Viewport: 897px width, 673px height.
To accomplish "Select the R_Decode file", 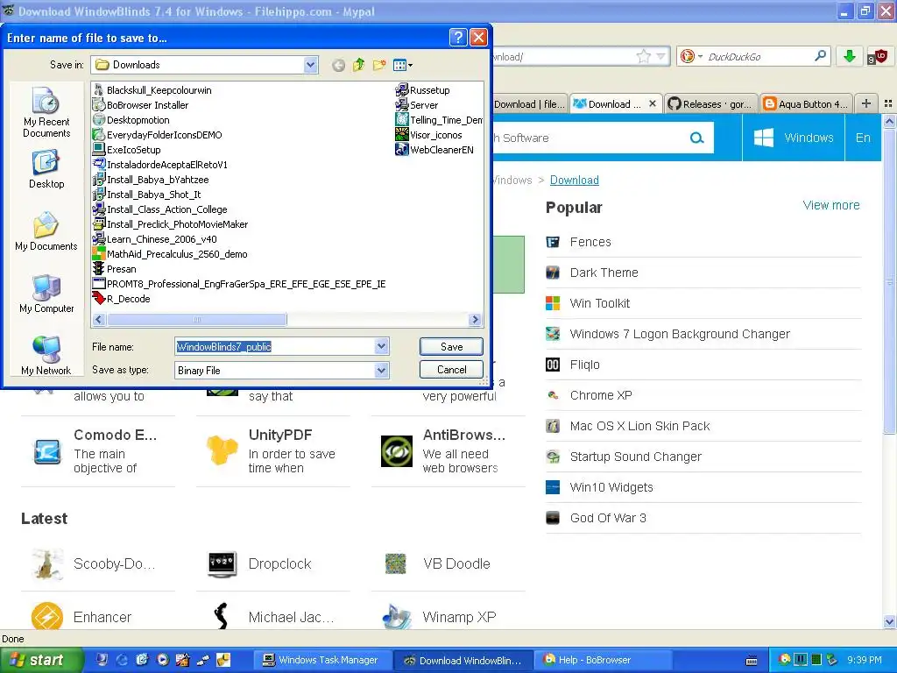I will [x=122, y=299].
